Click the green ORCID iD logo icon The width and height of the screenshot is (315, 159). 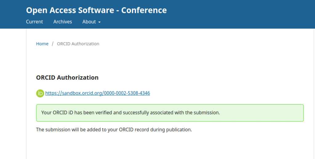(x=40, y=93)
